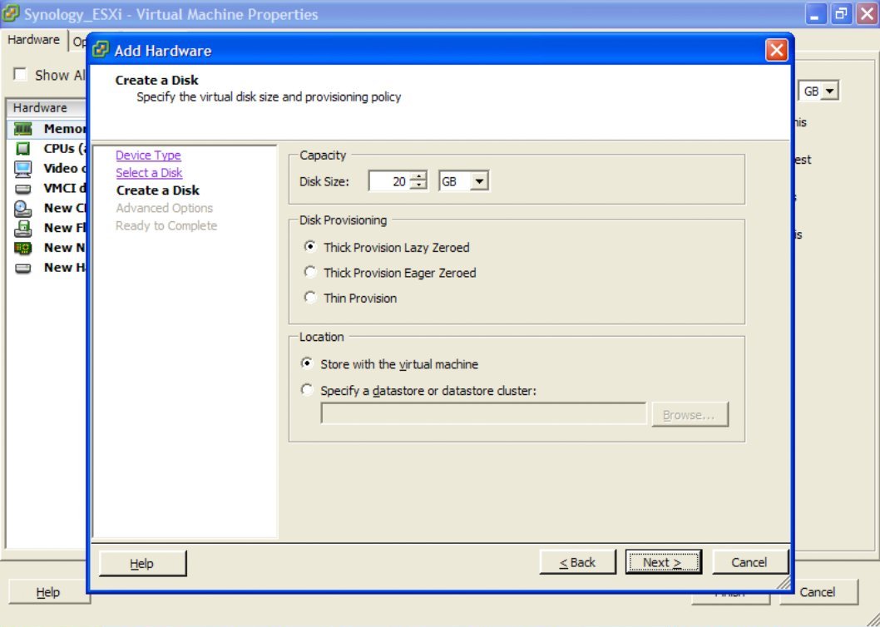
Task: Click Next to continue the wizard
Action: [x=663, y=562]
